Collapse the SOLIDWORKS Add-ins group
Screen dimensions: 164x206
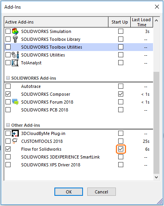8,78
